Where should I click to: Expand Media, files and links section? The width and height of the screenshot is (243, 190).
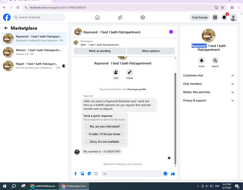[208, 92]
